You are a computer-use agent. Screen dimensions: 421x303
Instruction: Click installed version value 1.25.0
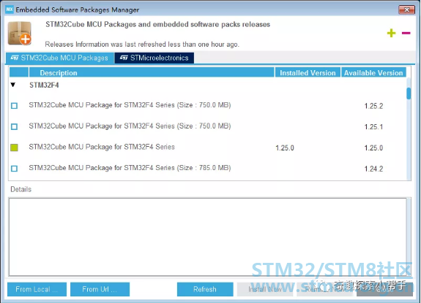pyautogui.click(x=285, y=147)
